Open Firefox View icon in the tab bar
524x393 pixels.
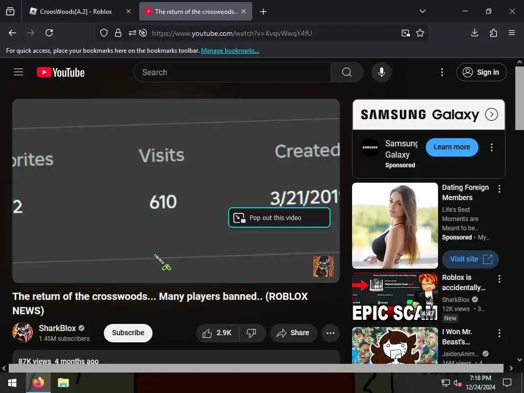tap(10, 11)
